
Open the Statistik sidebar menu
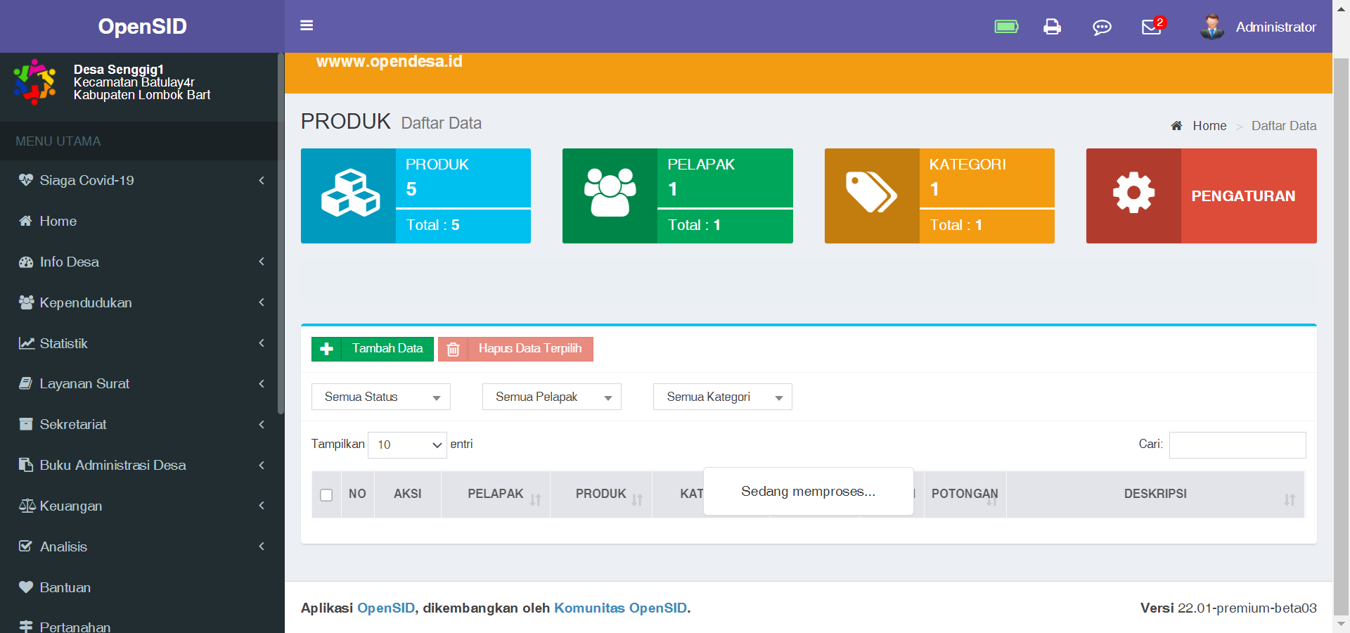pyautogui.click(x=141, y=343)
